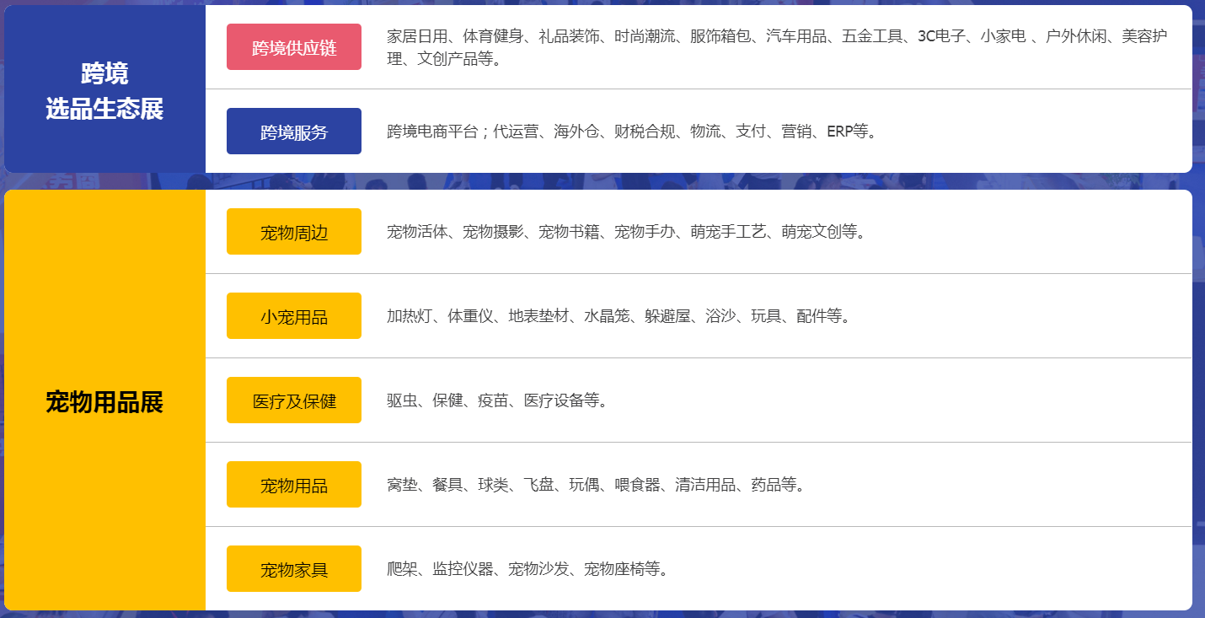This screenshot has width=1205, height=618.
Task: Open the 宠物周边 category button
Action: click(x=294, y=232)
